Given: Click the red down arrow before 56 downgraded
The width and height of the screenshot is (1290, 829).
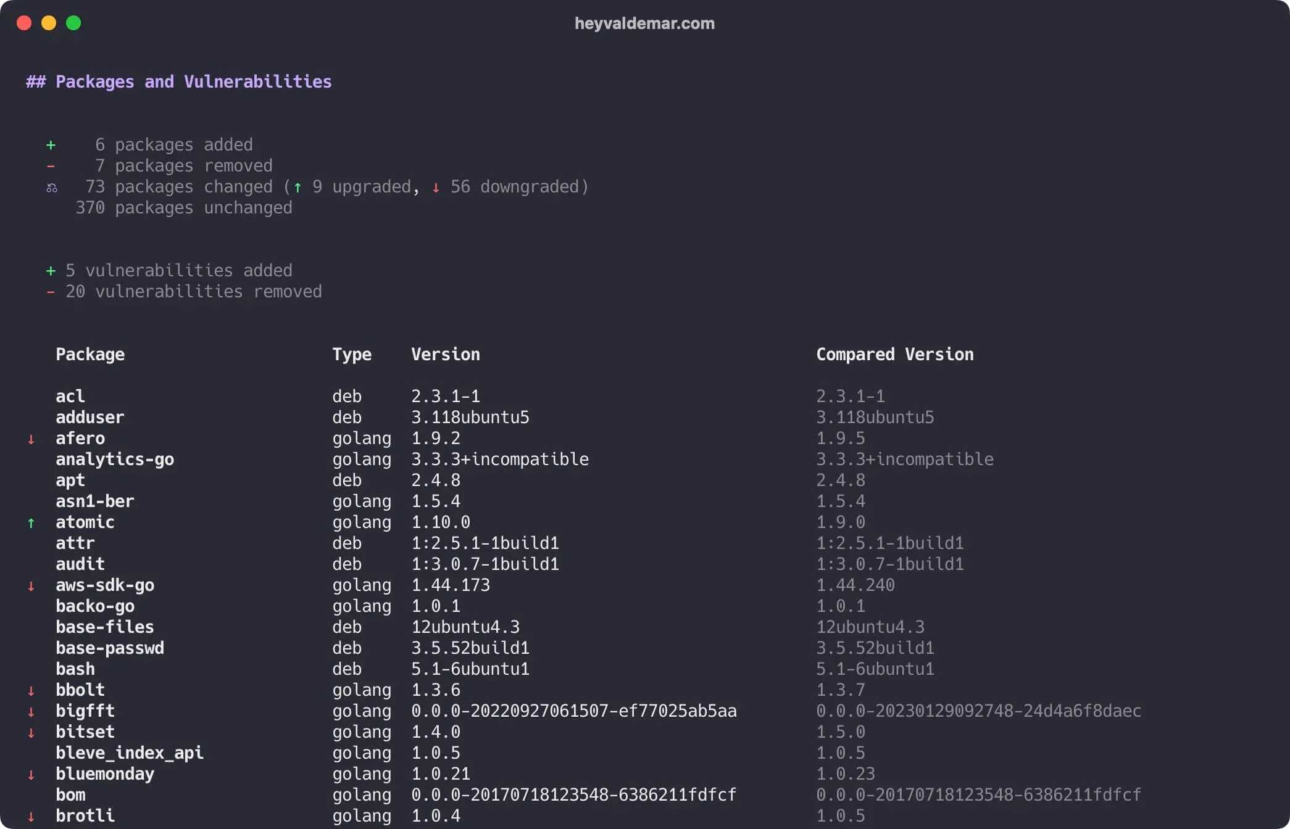Looking at the screenshot, I should pos(436,188).
